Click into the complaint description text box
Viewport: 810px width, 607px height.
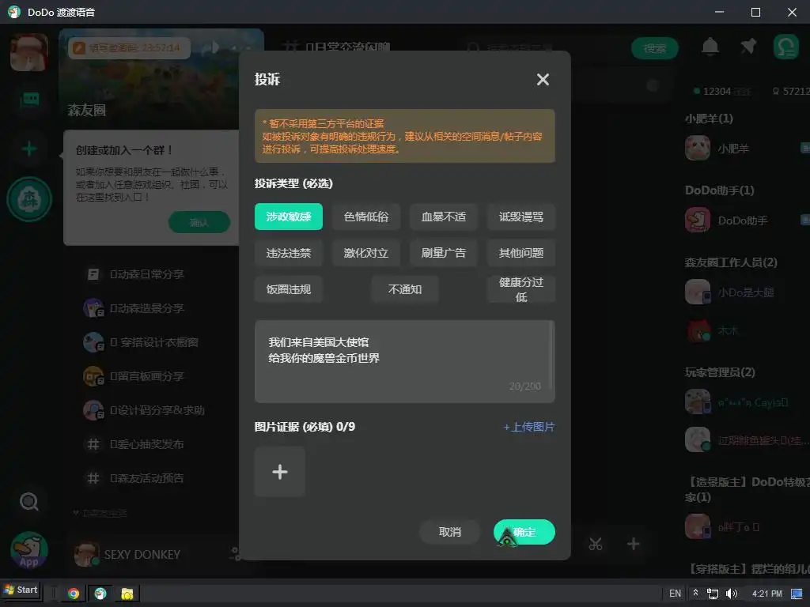(404, 361)
